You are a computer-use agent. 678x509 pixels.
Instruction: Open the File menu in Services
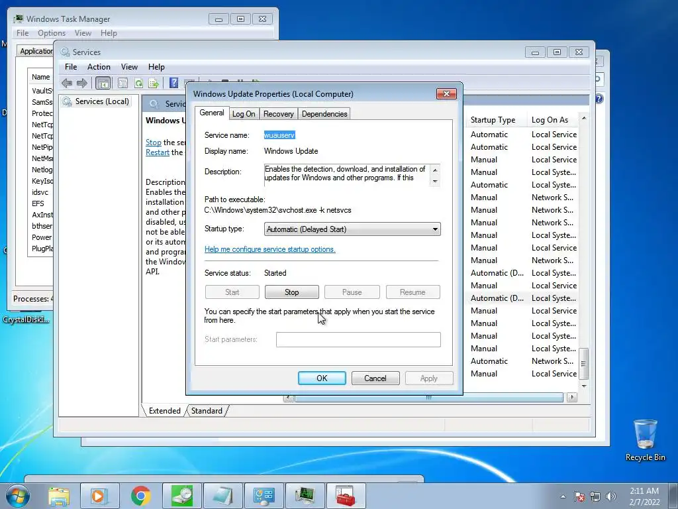coord(71,67)
